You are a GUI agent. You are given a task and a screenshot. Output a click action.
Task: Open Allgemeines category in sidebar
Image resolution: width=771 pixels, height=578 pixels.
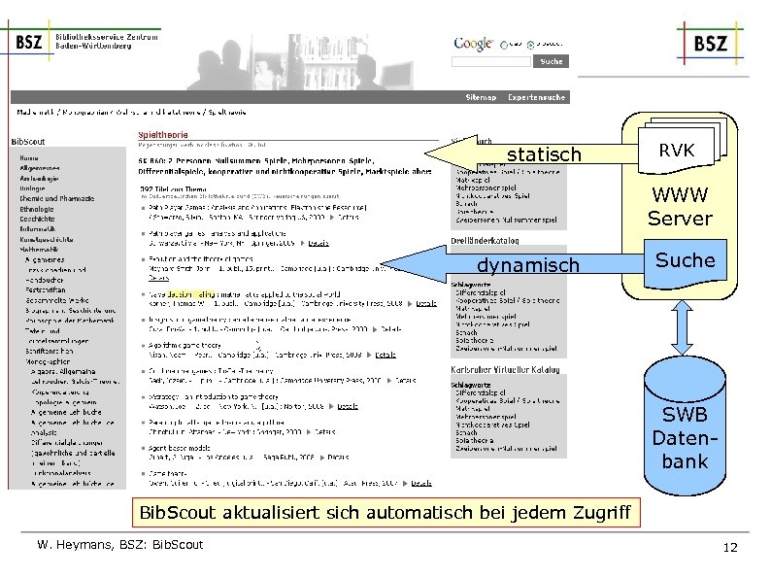coord(40,168)
